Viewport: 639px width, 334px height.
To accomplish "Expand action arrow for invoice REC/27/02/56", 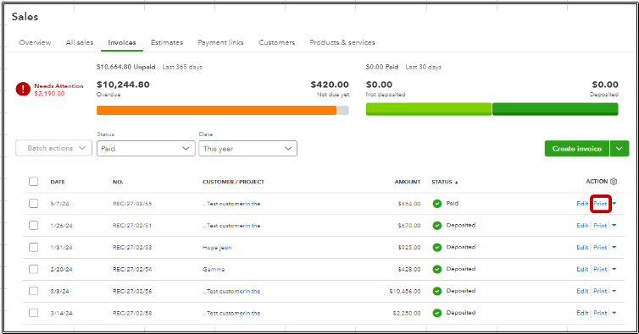I will pos(614,291).
